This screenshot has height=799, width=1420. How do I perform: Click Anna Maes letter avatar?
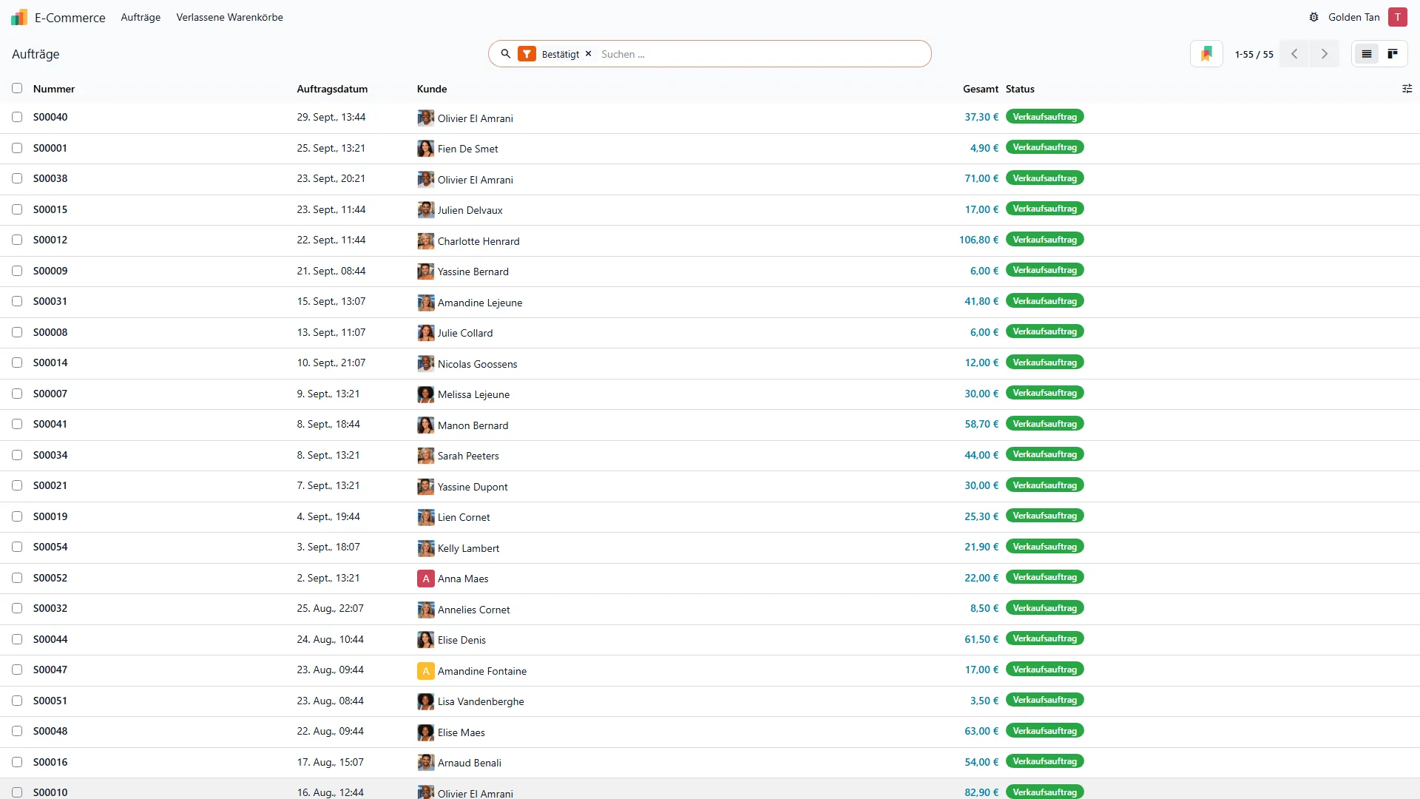426,579
